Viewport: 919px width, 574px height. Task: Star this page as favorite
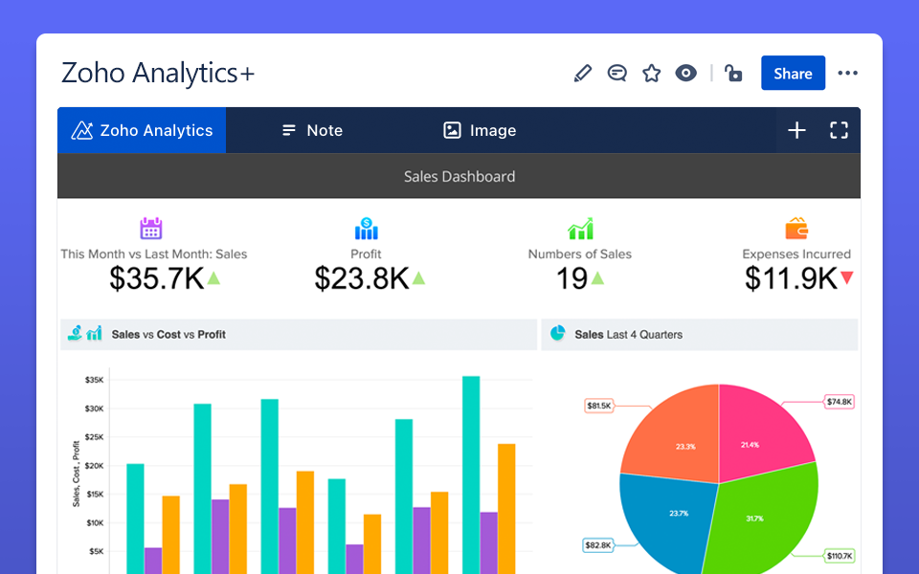651,74
